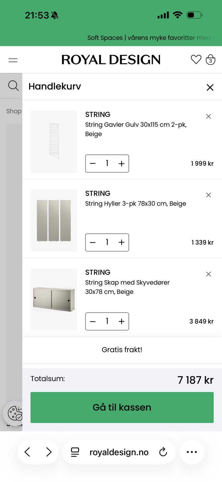Screen dimensions: 222x482
Task: Decrease quantity of String Gavler Gulv
Action: 93,164
